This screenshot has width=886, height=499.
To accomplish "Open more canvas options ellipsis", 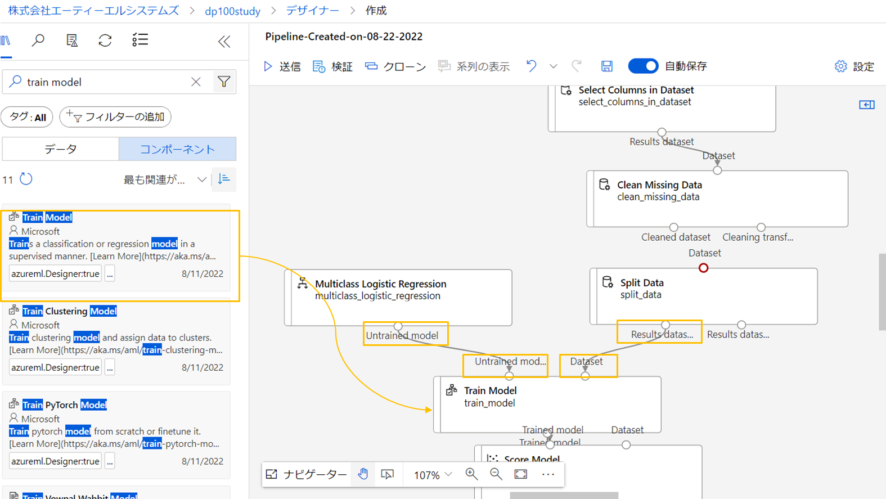I will [x=548, y=474].
